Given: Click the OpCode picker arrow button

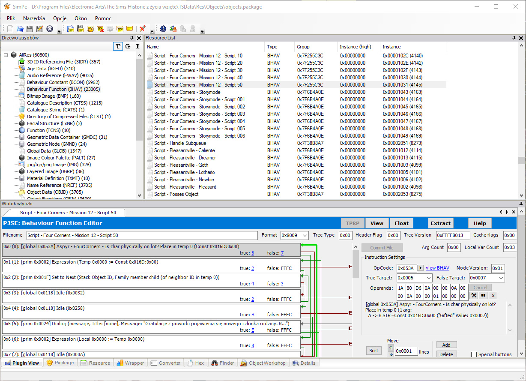Looking at the screenshot, I should [421, 268].
